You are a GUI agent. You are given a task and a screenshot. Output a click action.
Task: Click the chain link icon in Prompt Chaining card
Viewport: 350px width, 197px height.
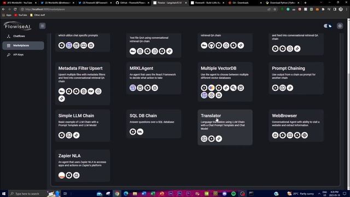pyautogui.click(x=290, y=88)
